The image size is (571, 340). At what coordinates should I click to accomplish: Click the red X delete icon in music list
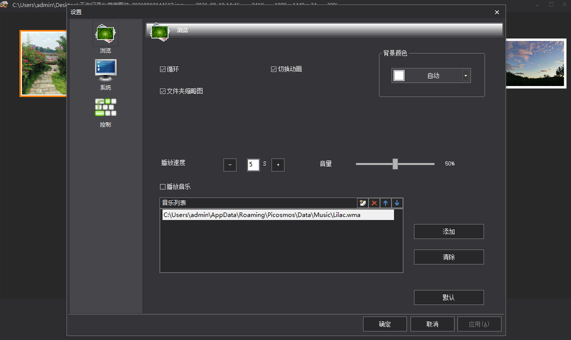click(x=374, y=203)
